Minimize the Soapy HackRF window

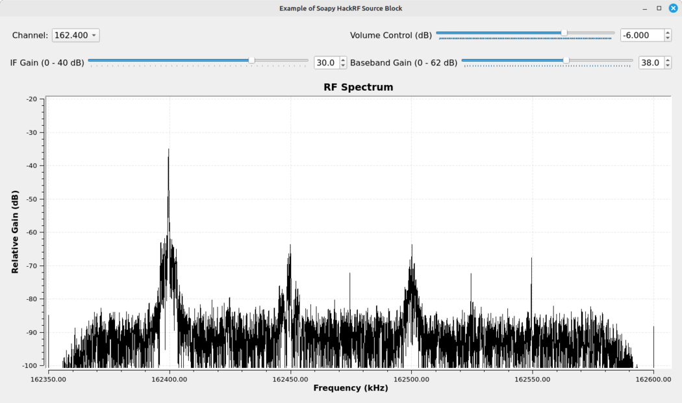pos(644,8)
